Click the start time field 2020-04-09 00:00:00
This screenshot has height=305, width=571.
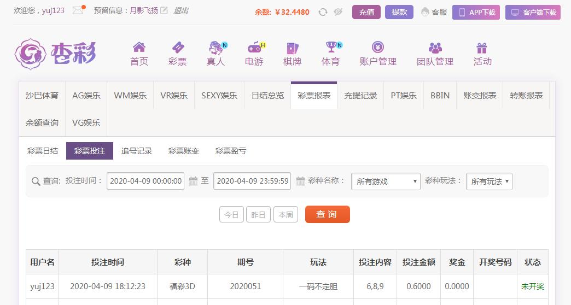(x=145, y=181)
